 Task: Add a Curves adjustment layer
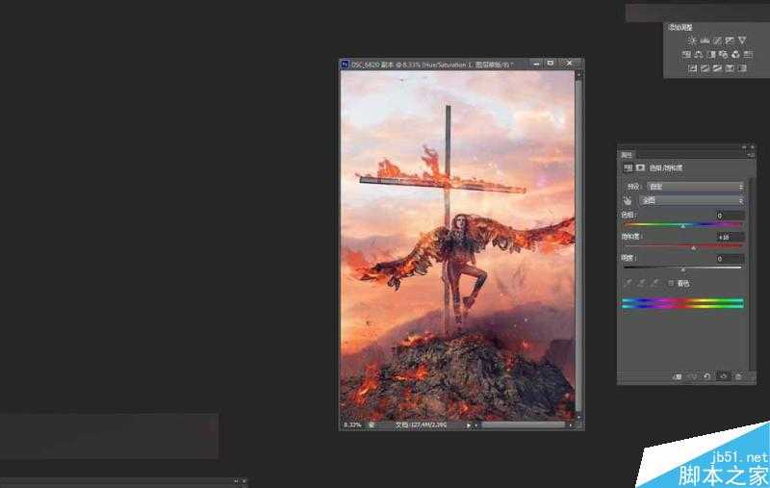pos(716,40)
